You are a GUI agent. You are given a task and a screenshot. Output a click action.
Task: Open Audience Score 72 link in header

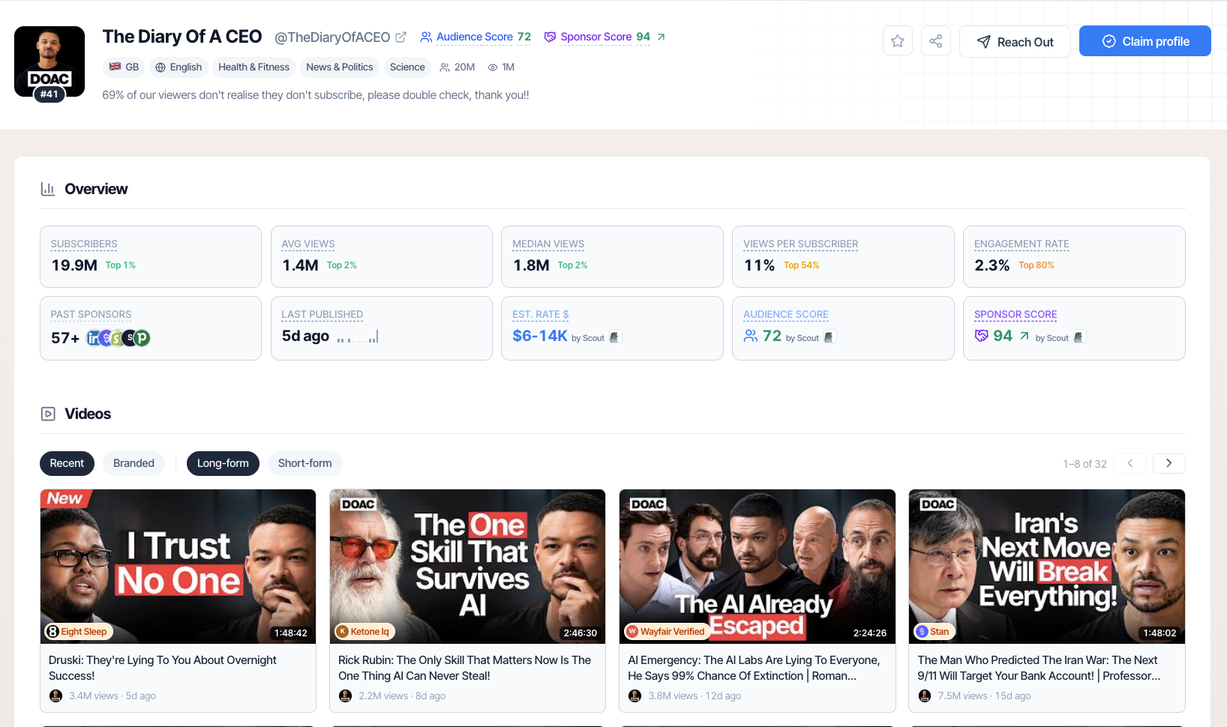(475, 37)
